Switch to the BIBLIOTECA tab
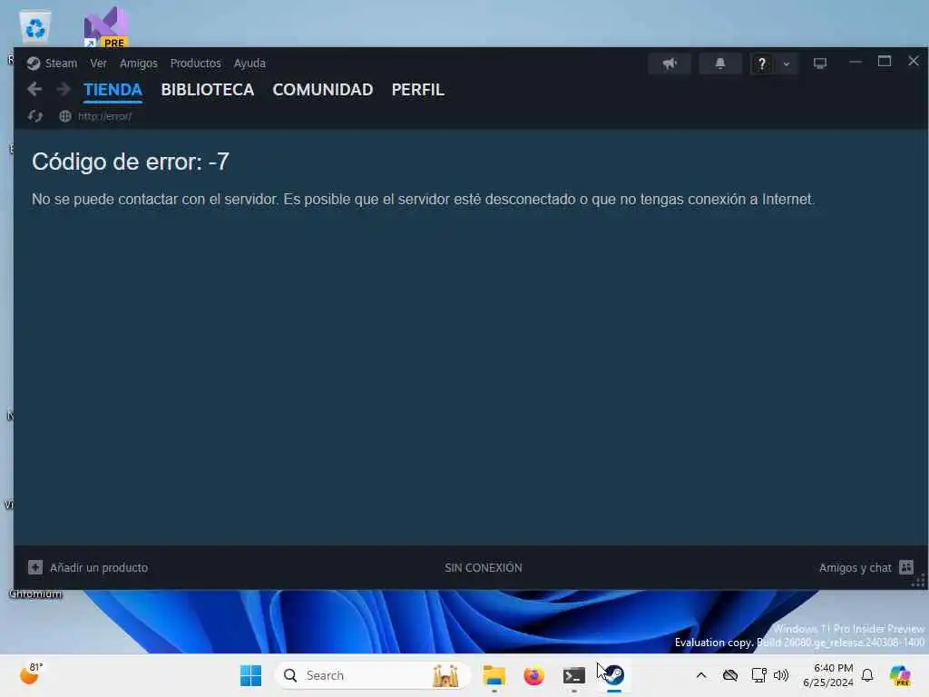The image size is (929, 697). [208, 90]
